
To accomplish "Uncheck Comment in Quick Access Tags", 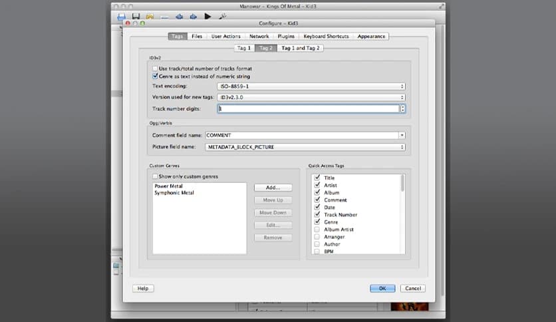I will click(317, 200).
